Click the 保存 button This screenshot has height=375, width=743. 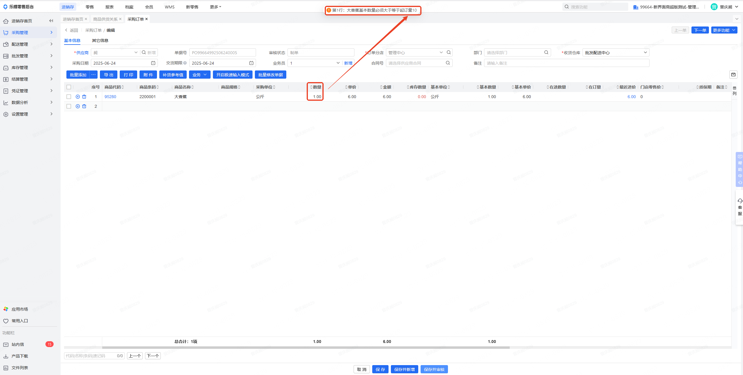pos(380,369)
